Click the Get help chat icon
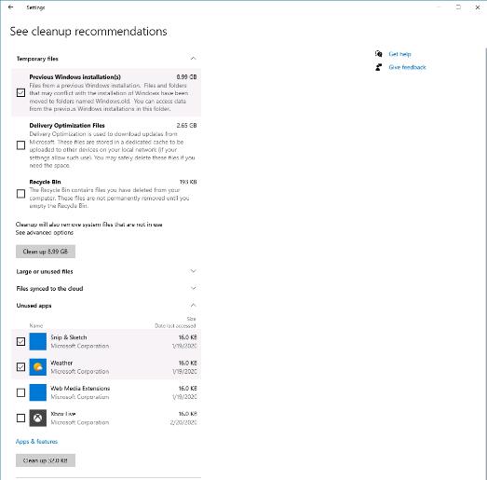The image size is (487, 480). 378,54
